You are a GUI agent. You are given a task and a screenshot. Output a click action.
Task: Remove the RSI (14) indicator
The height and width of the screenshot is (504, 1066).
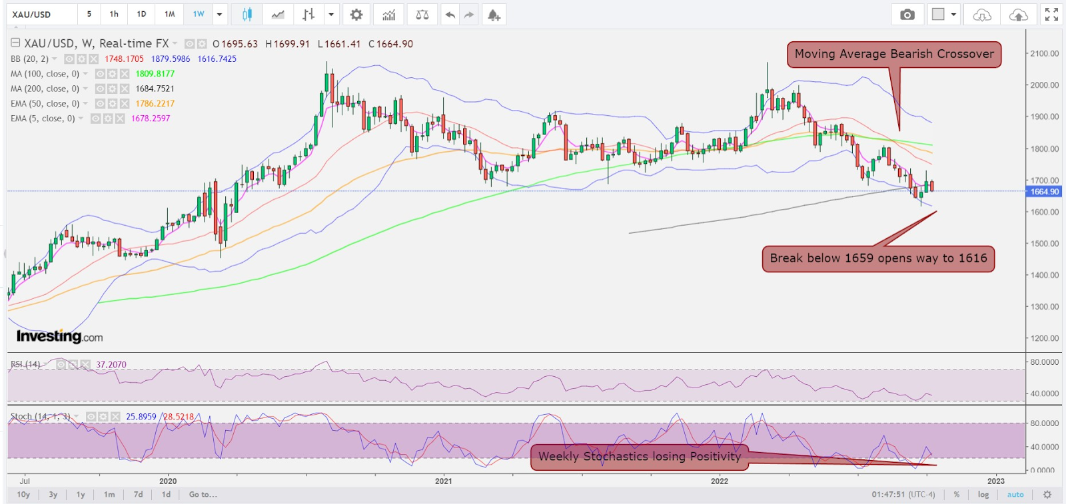85,364
